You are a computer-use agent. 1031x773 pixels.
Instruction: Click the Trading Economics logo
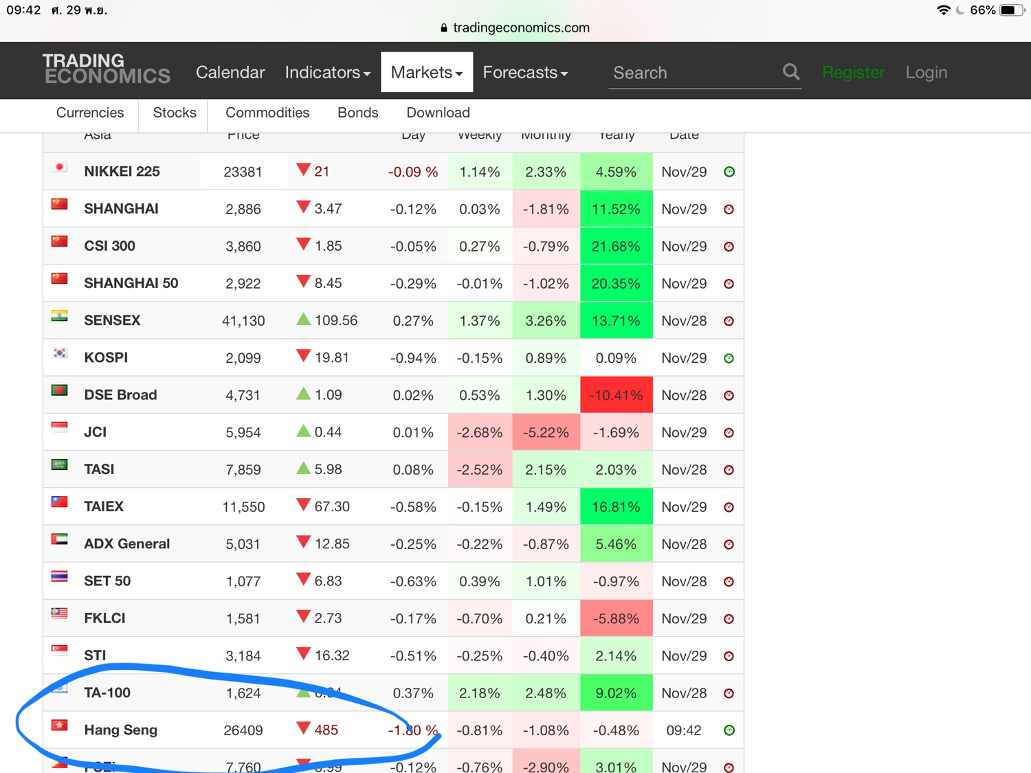107,69
